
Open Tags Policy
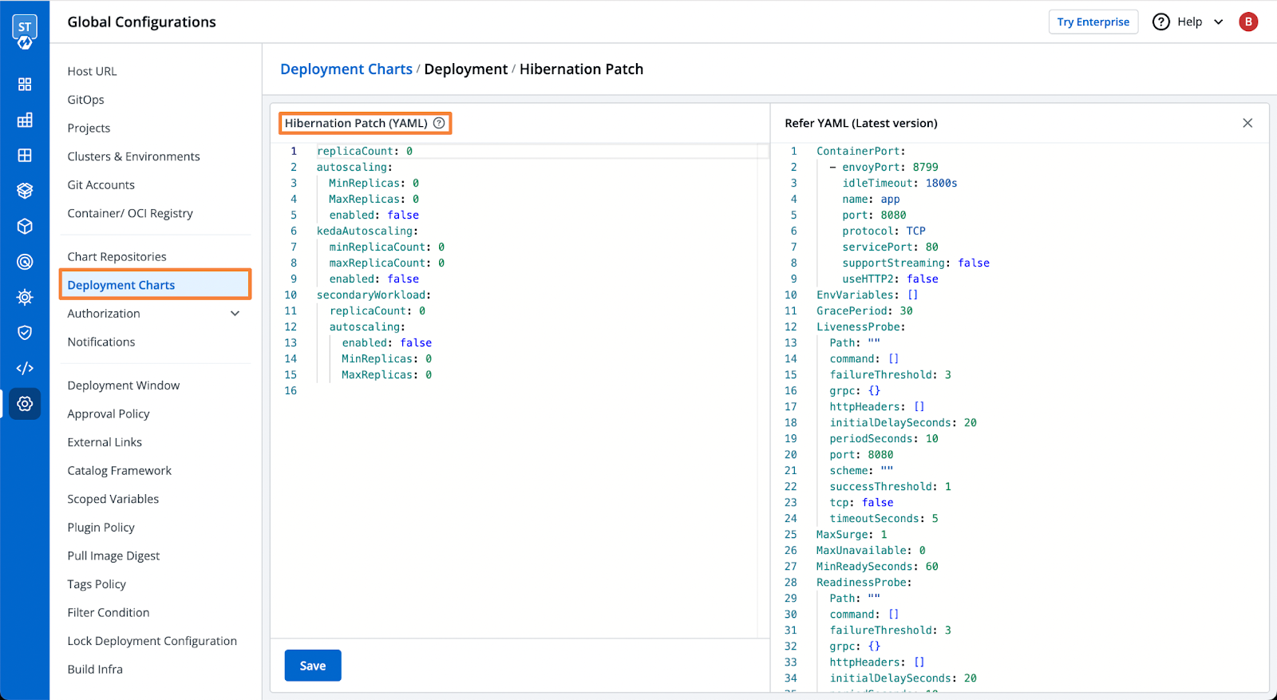[x=97, y=584]
